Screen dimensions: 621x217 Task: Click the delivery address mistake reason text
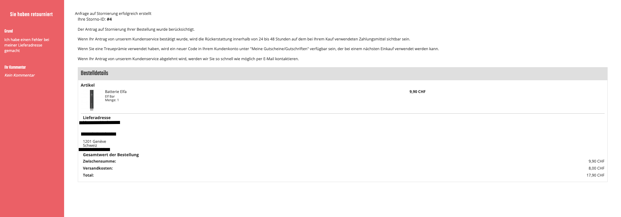click(27, 45)
